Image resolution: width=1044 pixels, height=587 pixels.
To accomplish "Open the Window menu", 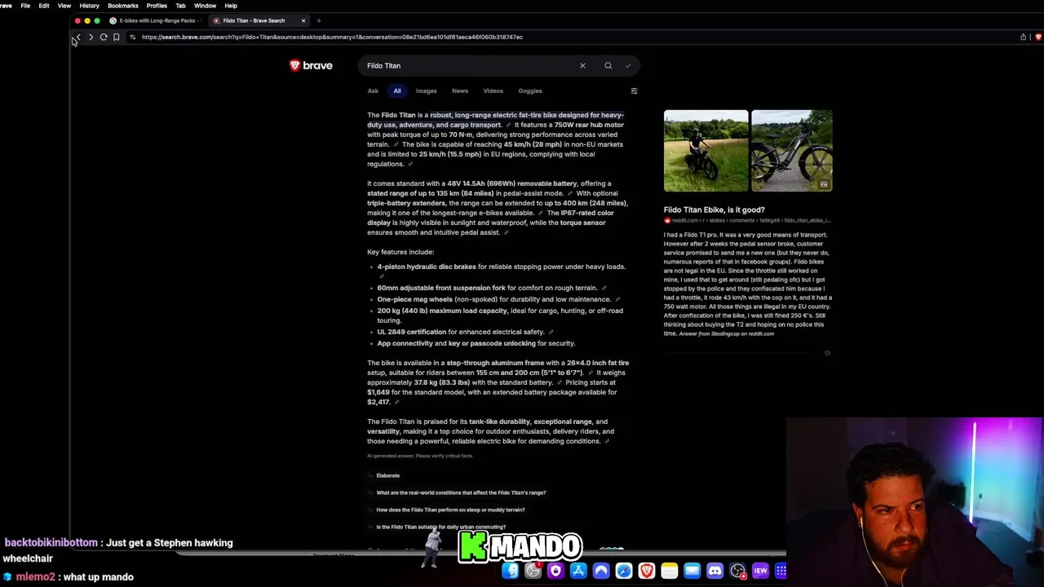I will tap(205, 6).
